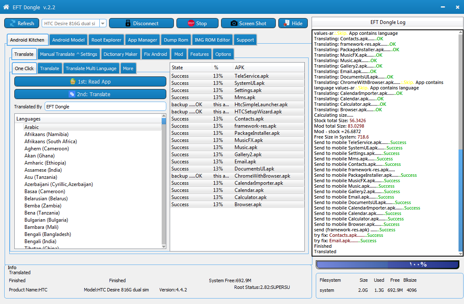Click the log panel scroll up arrow

pos(461,32)
